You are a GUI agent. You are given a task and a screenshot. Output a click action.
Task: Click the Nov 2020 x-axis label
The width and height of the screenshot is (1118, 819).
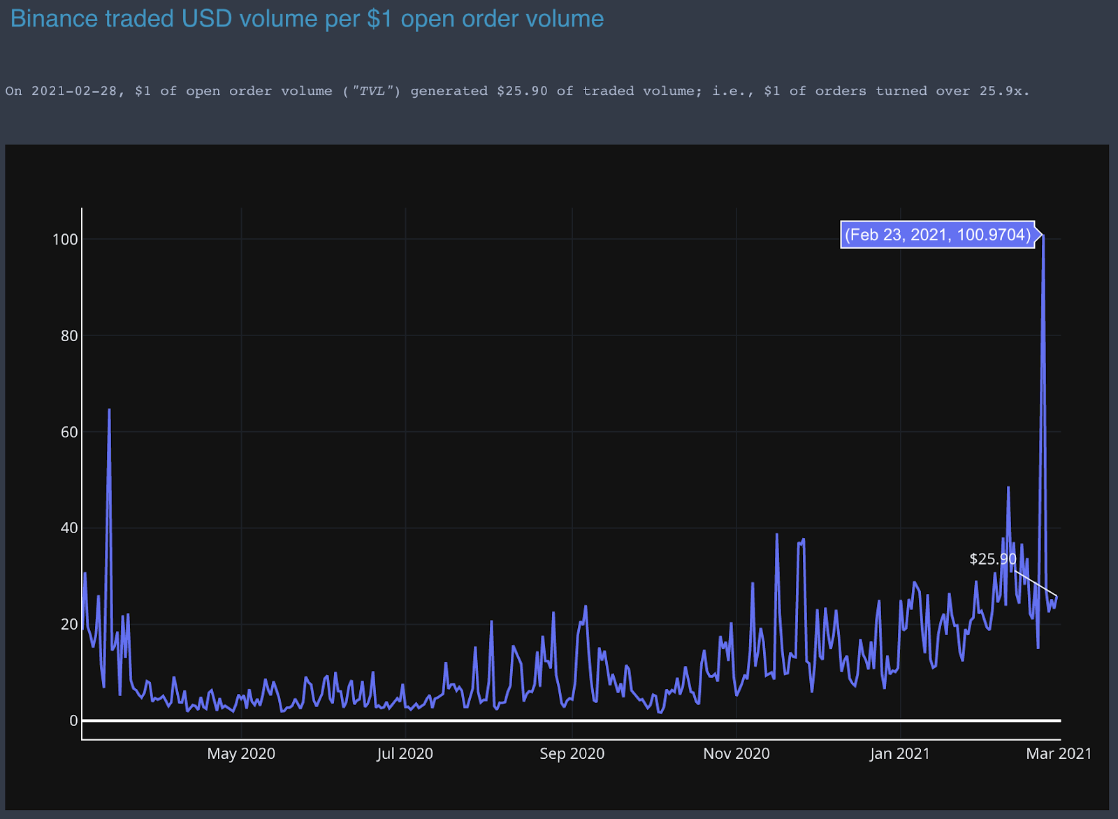click(x=736, y=753)
